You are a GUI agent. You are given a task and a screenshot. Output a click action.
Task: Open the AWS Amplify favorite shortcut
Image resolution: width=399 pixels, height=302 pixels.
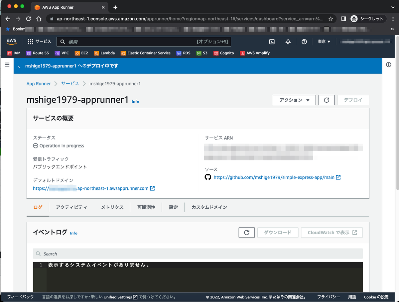click(255, 53)
